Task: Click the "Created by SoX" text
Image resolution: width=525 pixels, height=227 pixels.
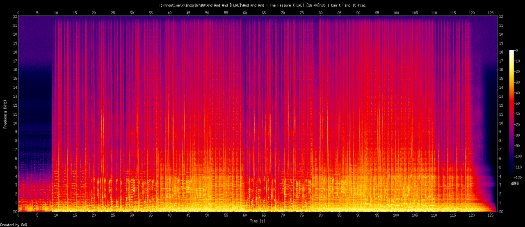Action: click(13, 225)
